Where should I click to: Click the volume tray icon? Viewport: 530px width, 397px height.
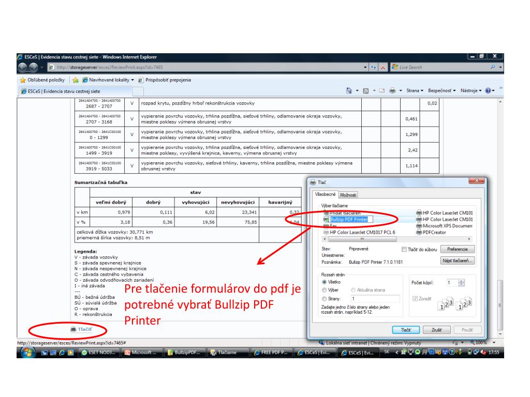pos(483,352)
